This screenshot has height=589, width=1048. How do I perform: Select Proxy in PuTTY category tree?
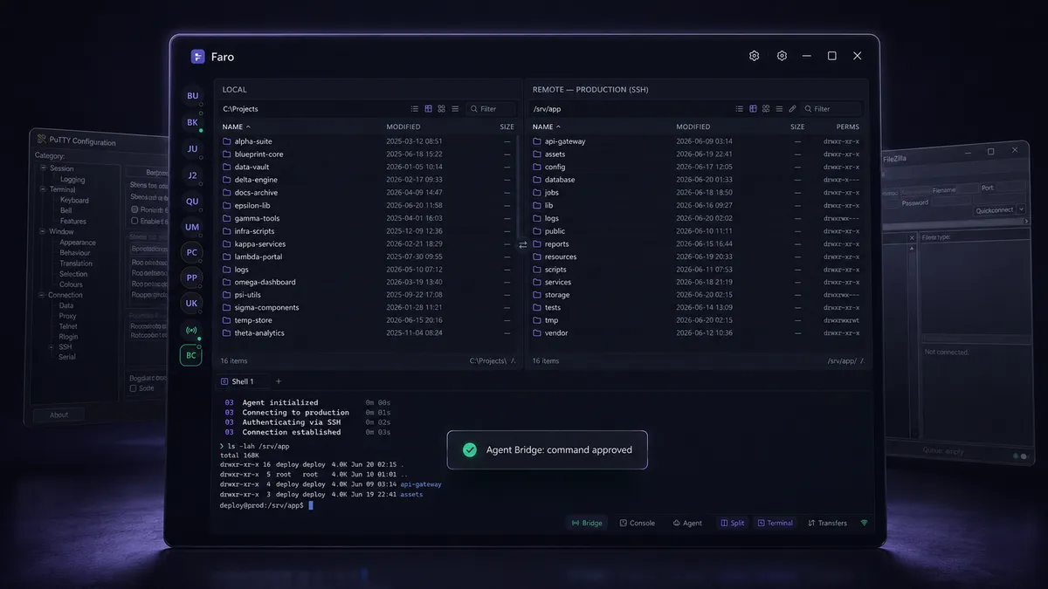click(x=67, y=316)
